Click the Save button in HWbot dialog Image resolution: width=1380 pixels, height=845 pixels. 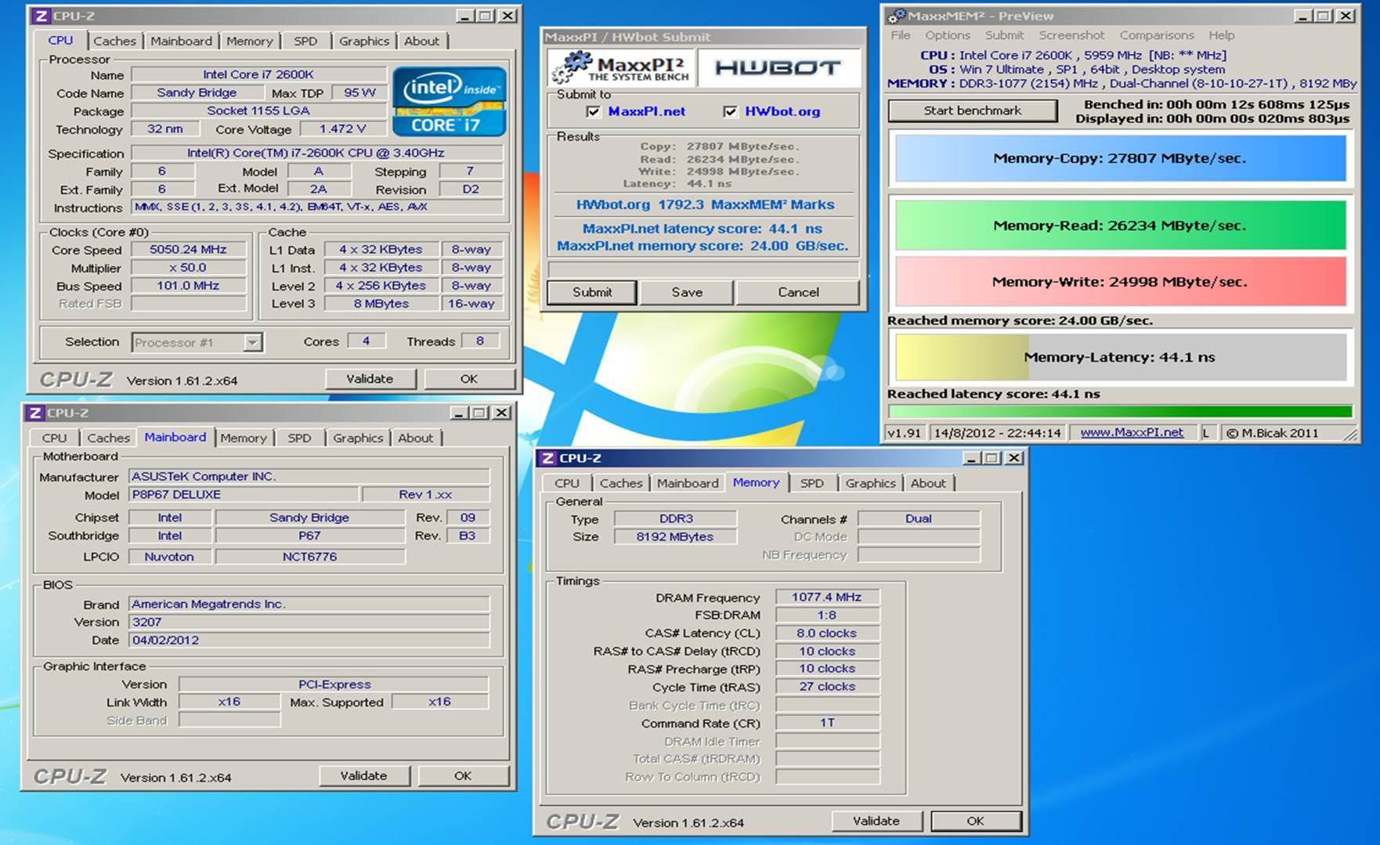point(687,292)
